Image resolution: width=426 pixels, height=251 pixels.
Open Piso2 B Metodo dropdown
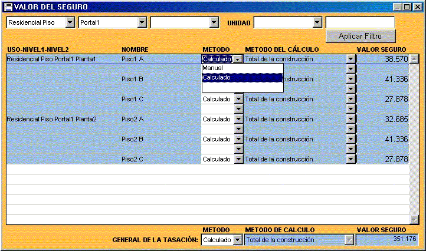point(238,139)
